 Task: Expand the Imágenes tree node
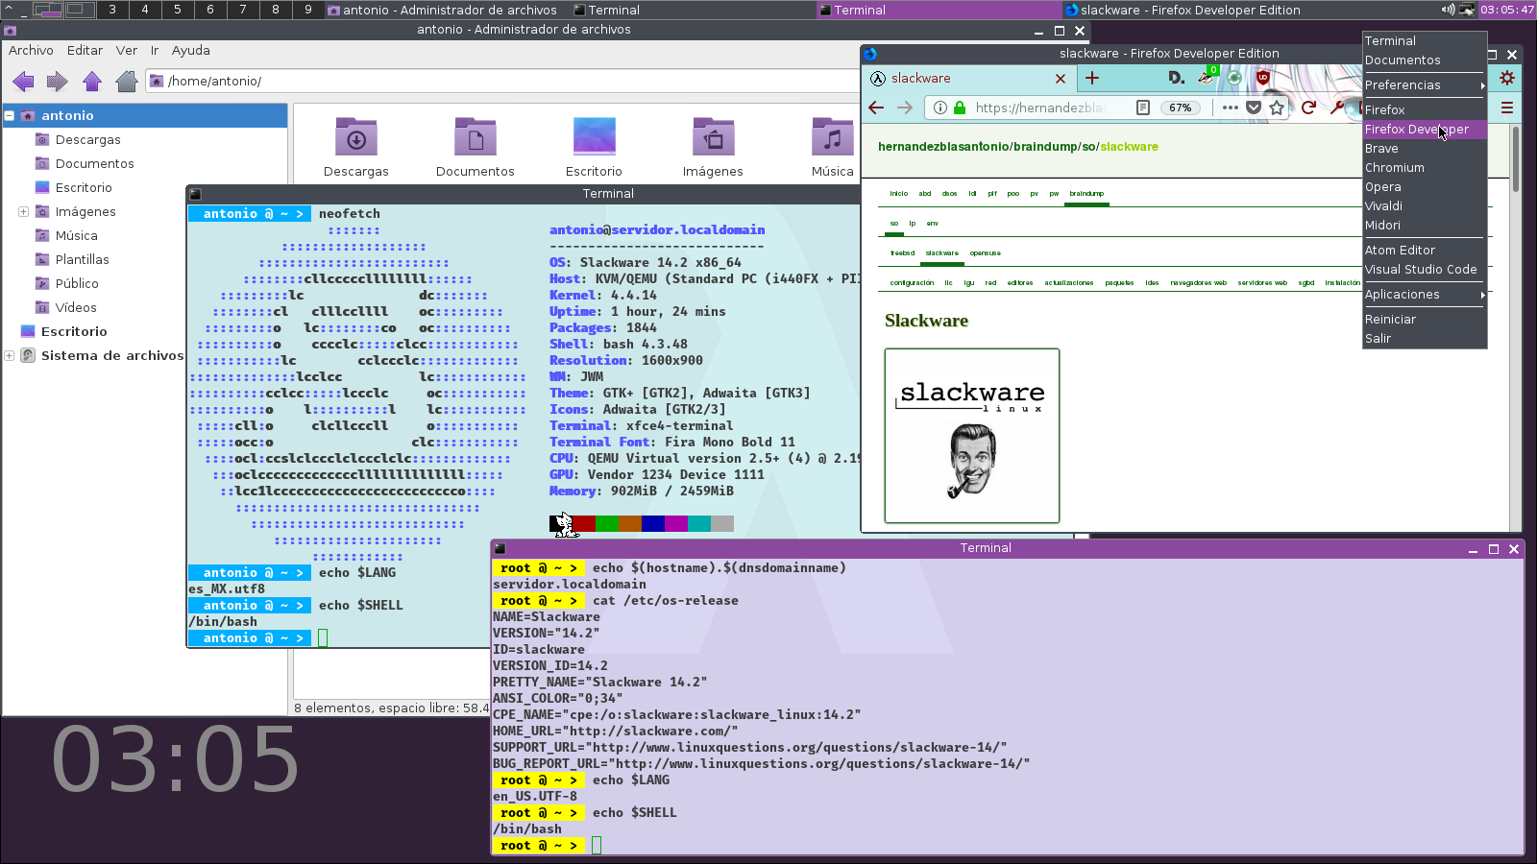tap(23, 211)
